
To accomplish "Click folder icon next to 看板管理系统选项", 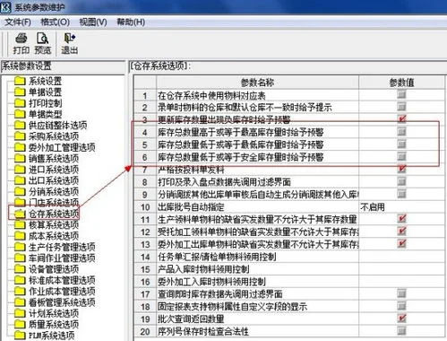I will (20, 302).
